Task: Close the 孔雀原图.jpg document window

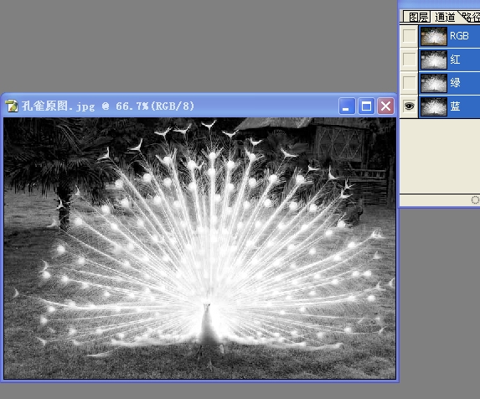Action: [x=385, y=106]
